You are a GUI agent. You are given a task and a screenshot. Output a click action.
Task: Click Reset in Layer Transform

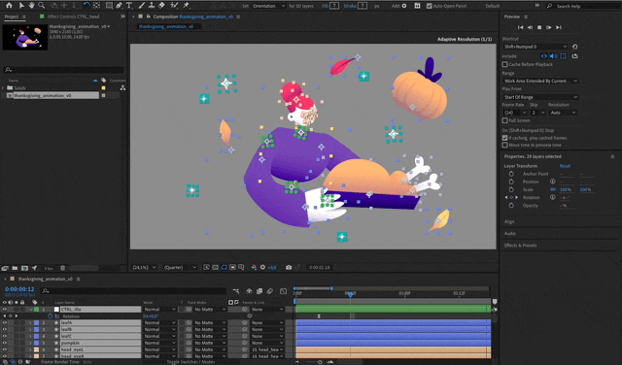click(565, 166)
